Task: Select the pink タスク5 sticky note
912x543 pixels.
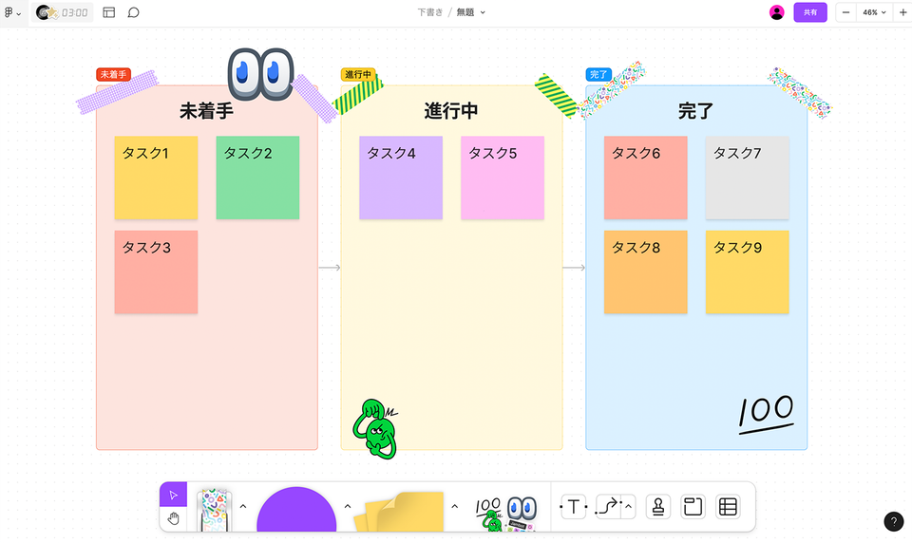Action: pos(503,178)
